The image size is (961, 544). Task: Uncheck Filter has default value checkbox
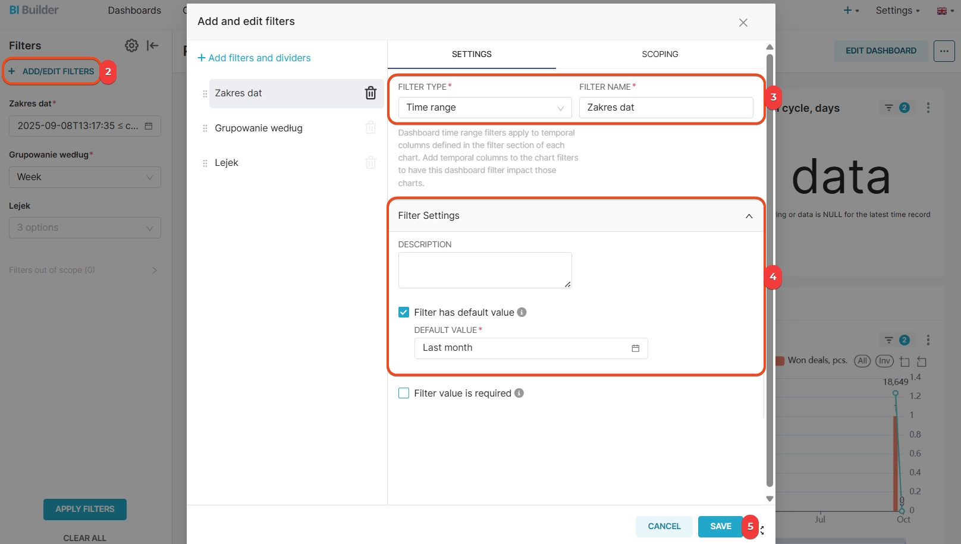[404, 312]
